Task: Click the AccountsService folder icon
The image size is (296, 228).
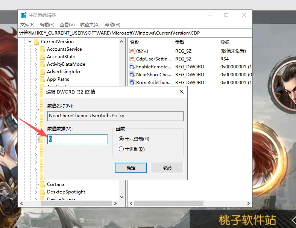Action: (42, 49)
